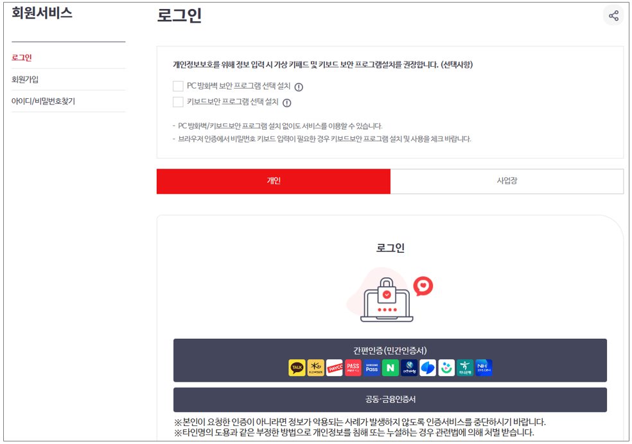Click the 공동·금융인증서 login button
Image resolution: width=632 pixels, height=444 pixels.
390,399
